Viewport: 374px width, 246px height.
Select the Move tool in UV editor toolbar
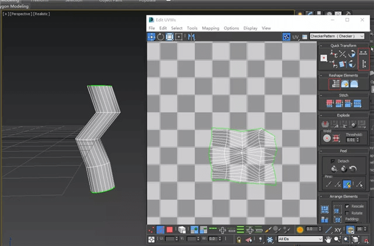tap(151, 36)
